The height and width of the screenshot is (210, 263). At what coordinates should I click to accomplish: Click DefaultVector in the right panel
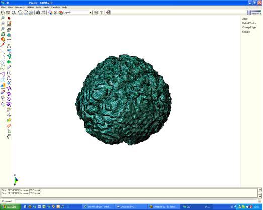(249, 23)
